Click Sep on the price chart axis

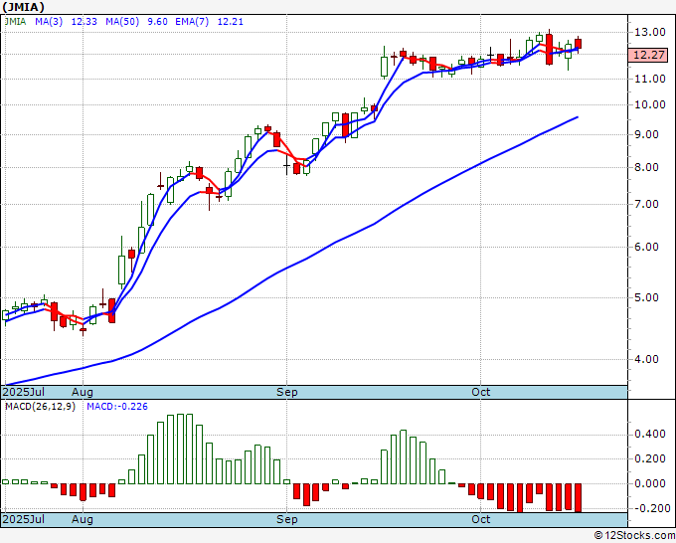(287, 392)
